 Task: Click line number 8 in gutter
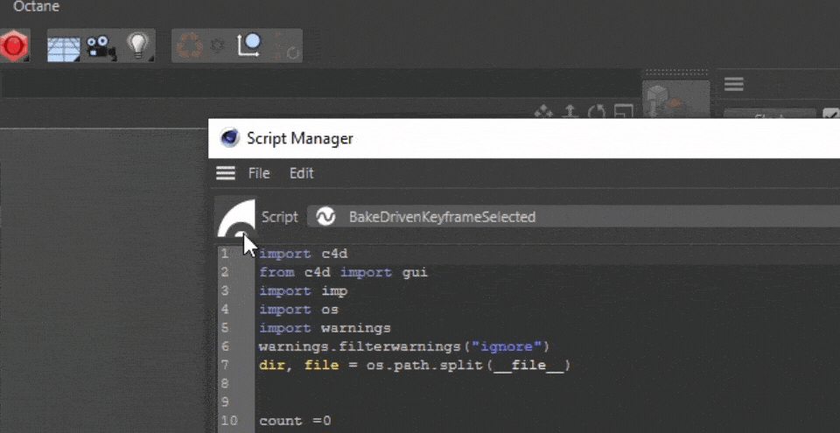point(225,384)
